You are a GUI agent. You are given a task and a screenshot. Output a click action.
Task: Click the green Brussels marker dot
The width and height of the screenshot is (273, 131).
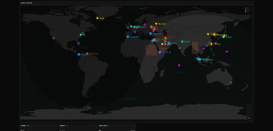pyautogui.click(x=134, y=27)
